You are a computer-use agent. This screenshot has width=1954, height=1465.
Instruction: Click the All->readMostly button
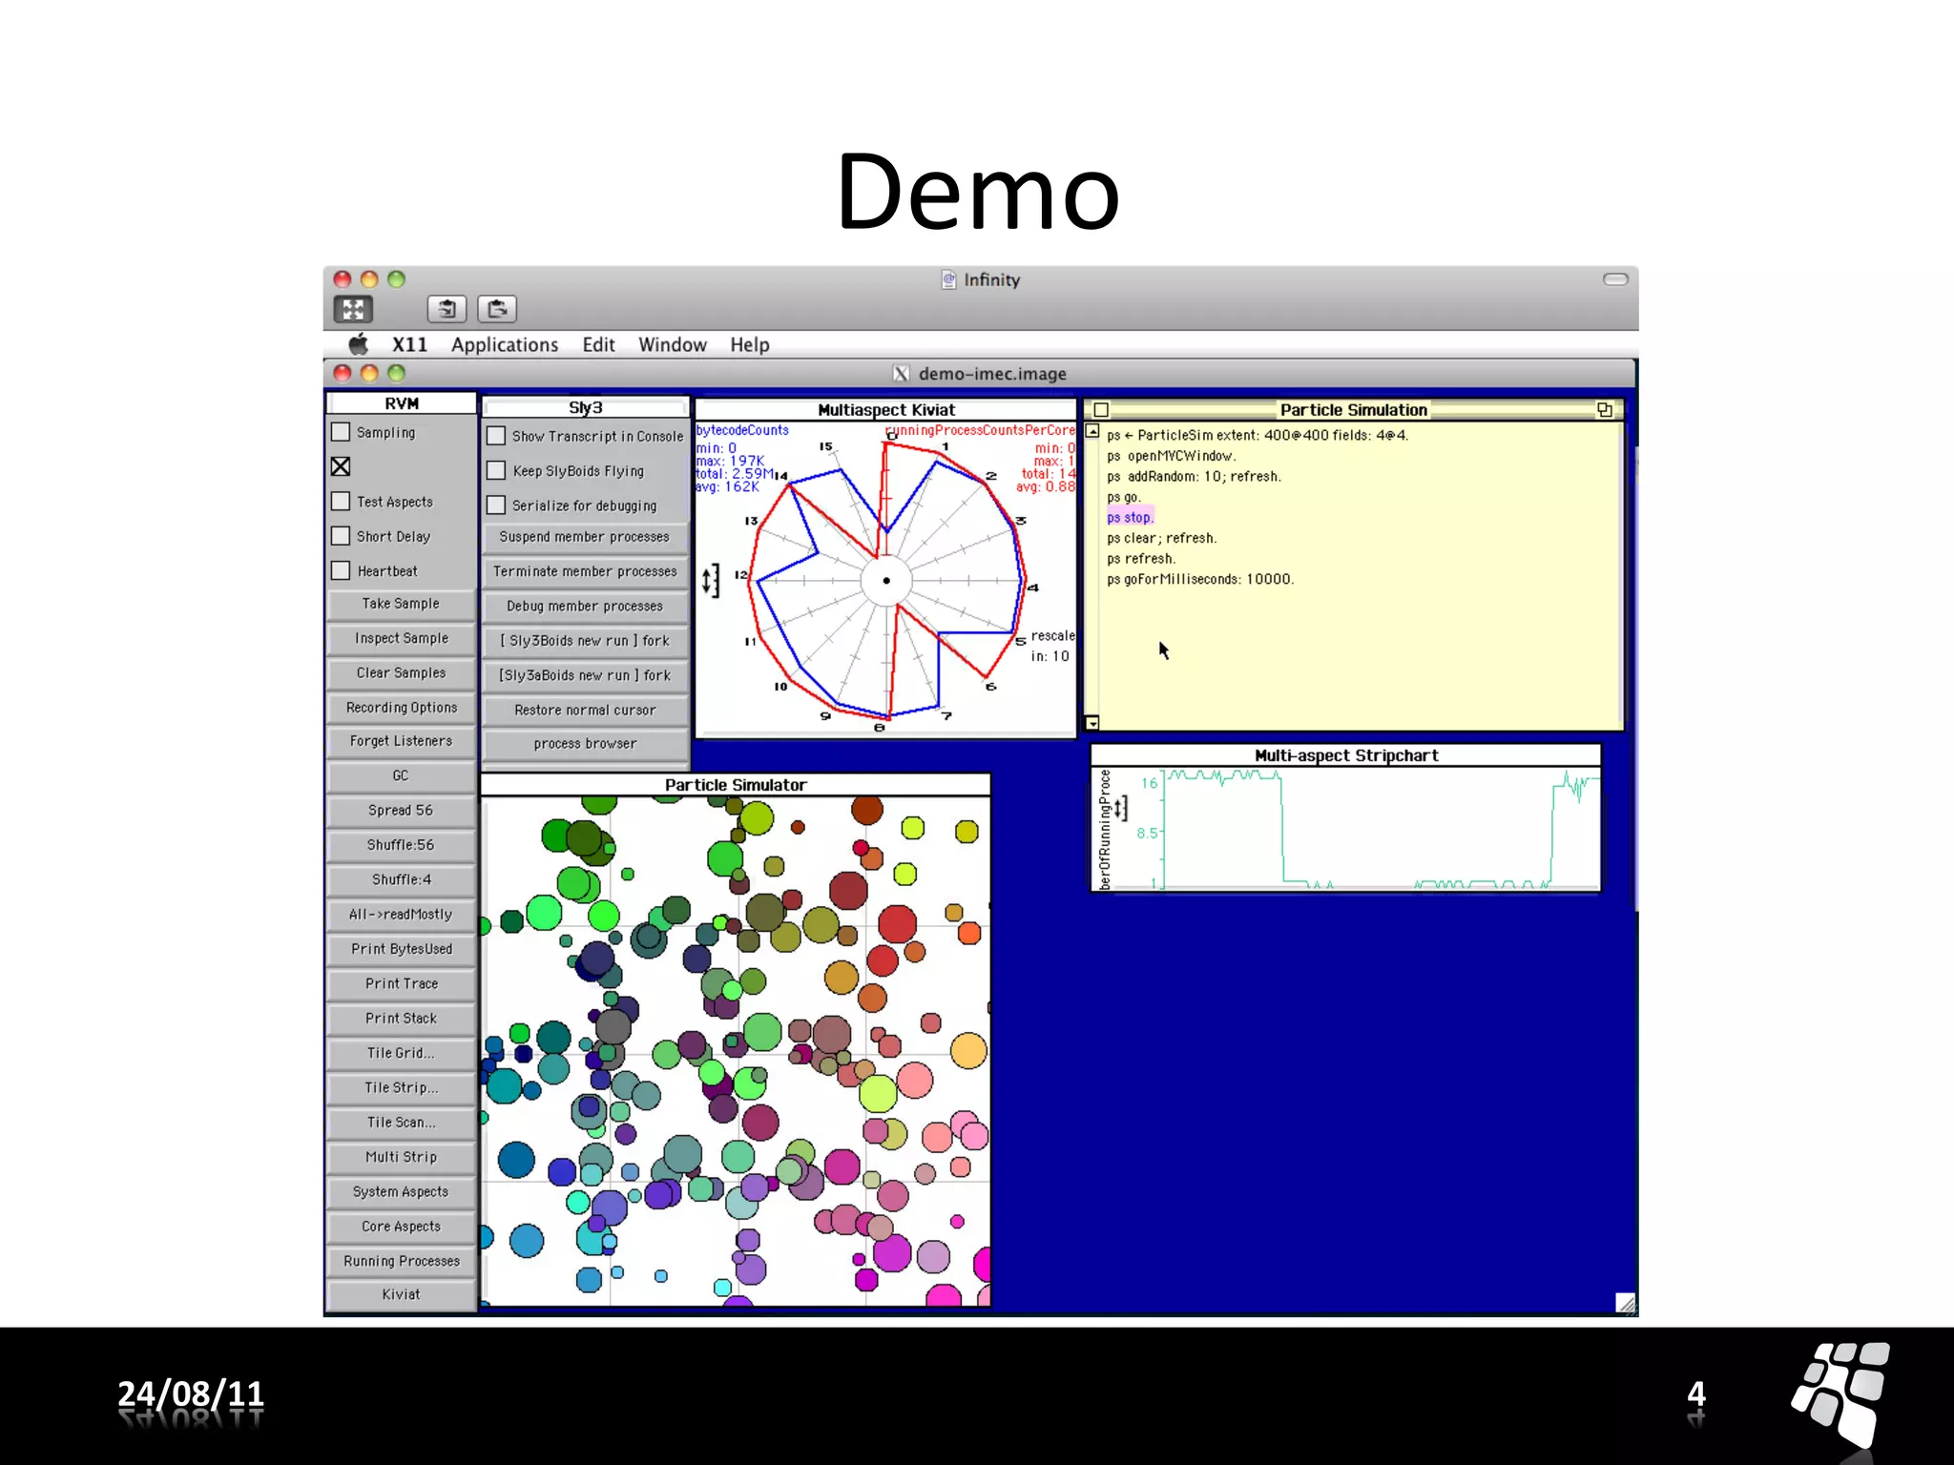[402, 914]
